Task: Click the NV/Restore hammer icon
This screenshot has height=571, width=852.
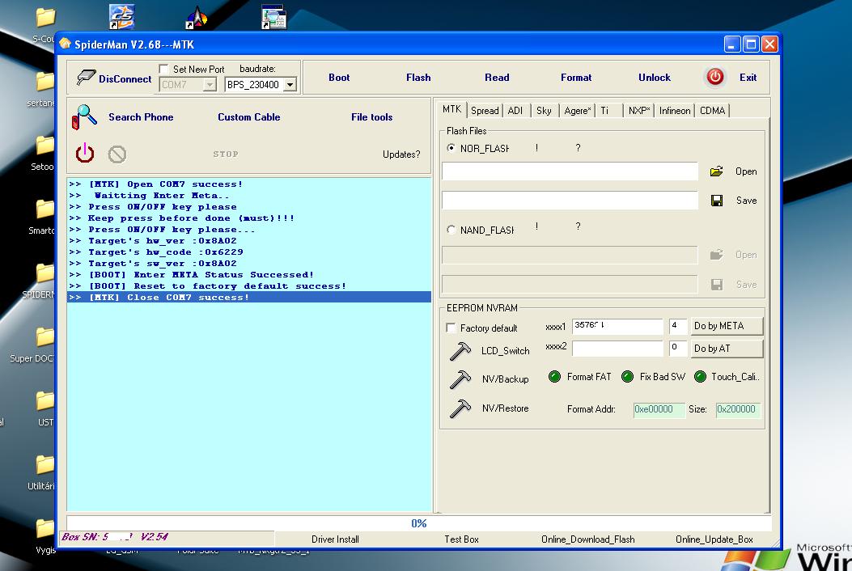Action: [x=460, y=408]
